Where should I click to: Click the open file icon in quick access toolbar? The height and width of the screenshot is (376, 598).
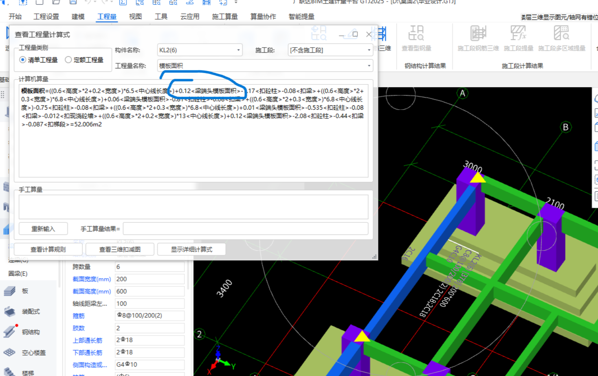[56, 2]
